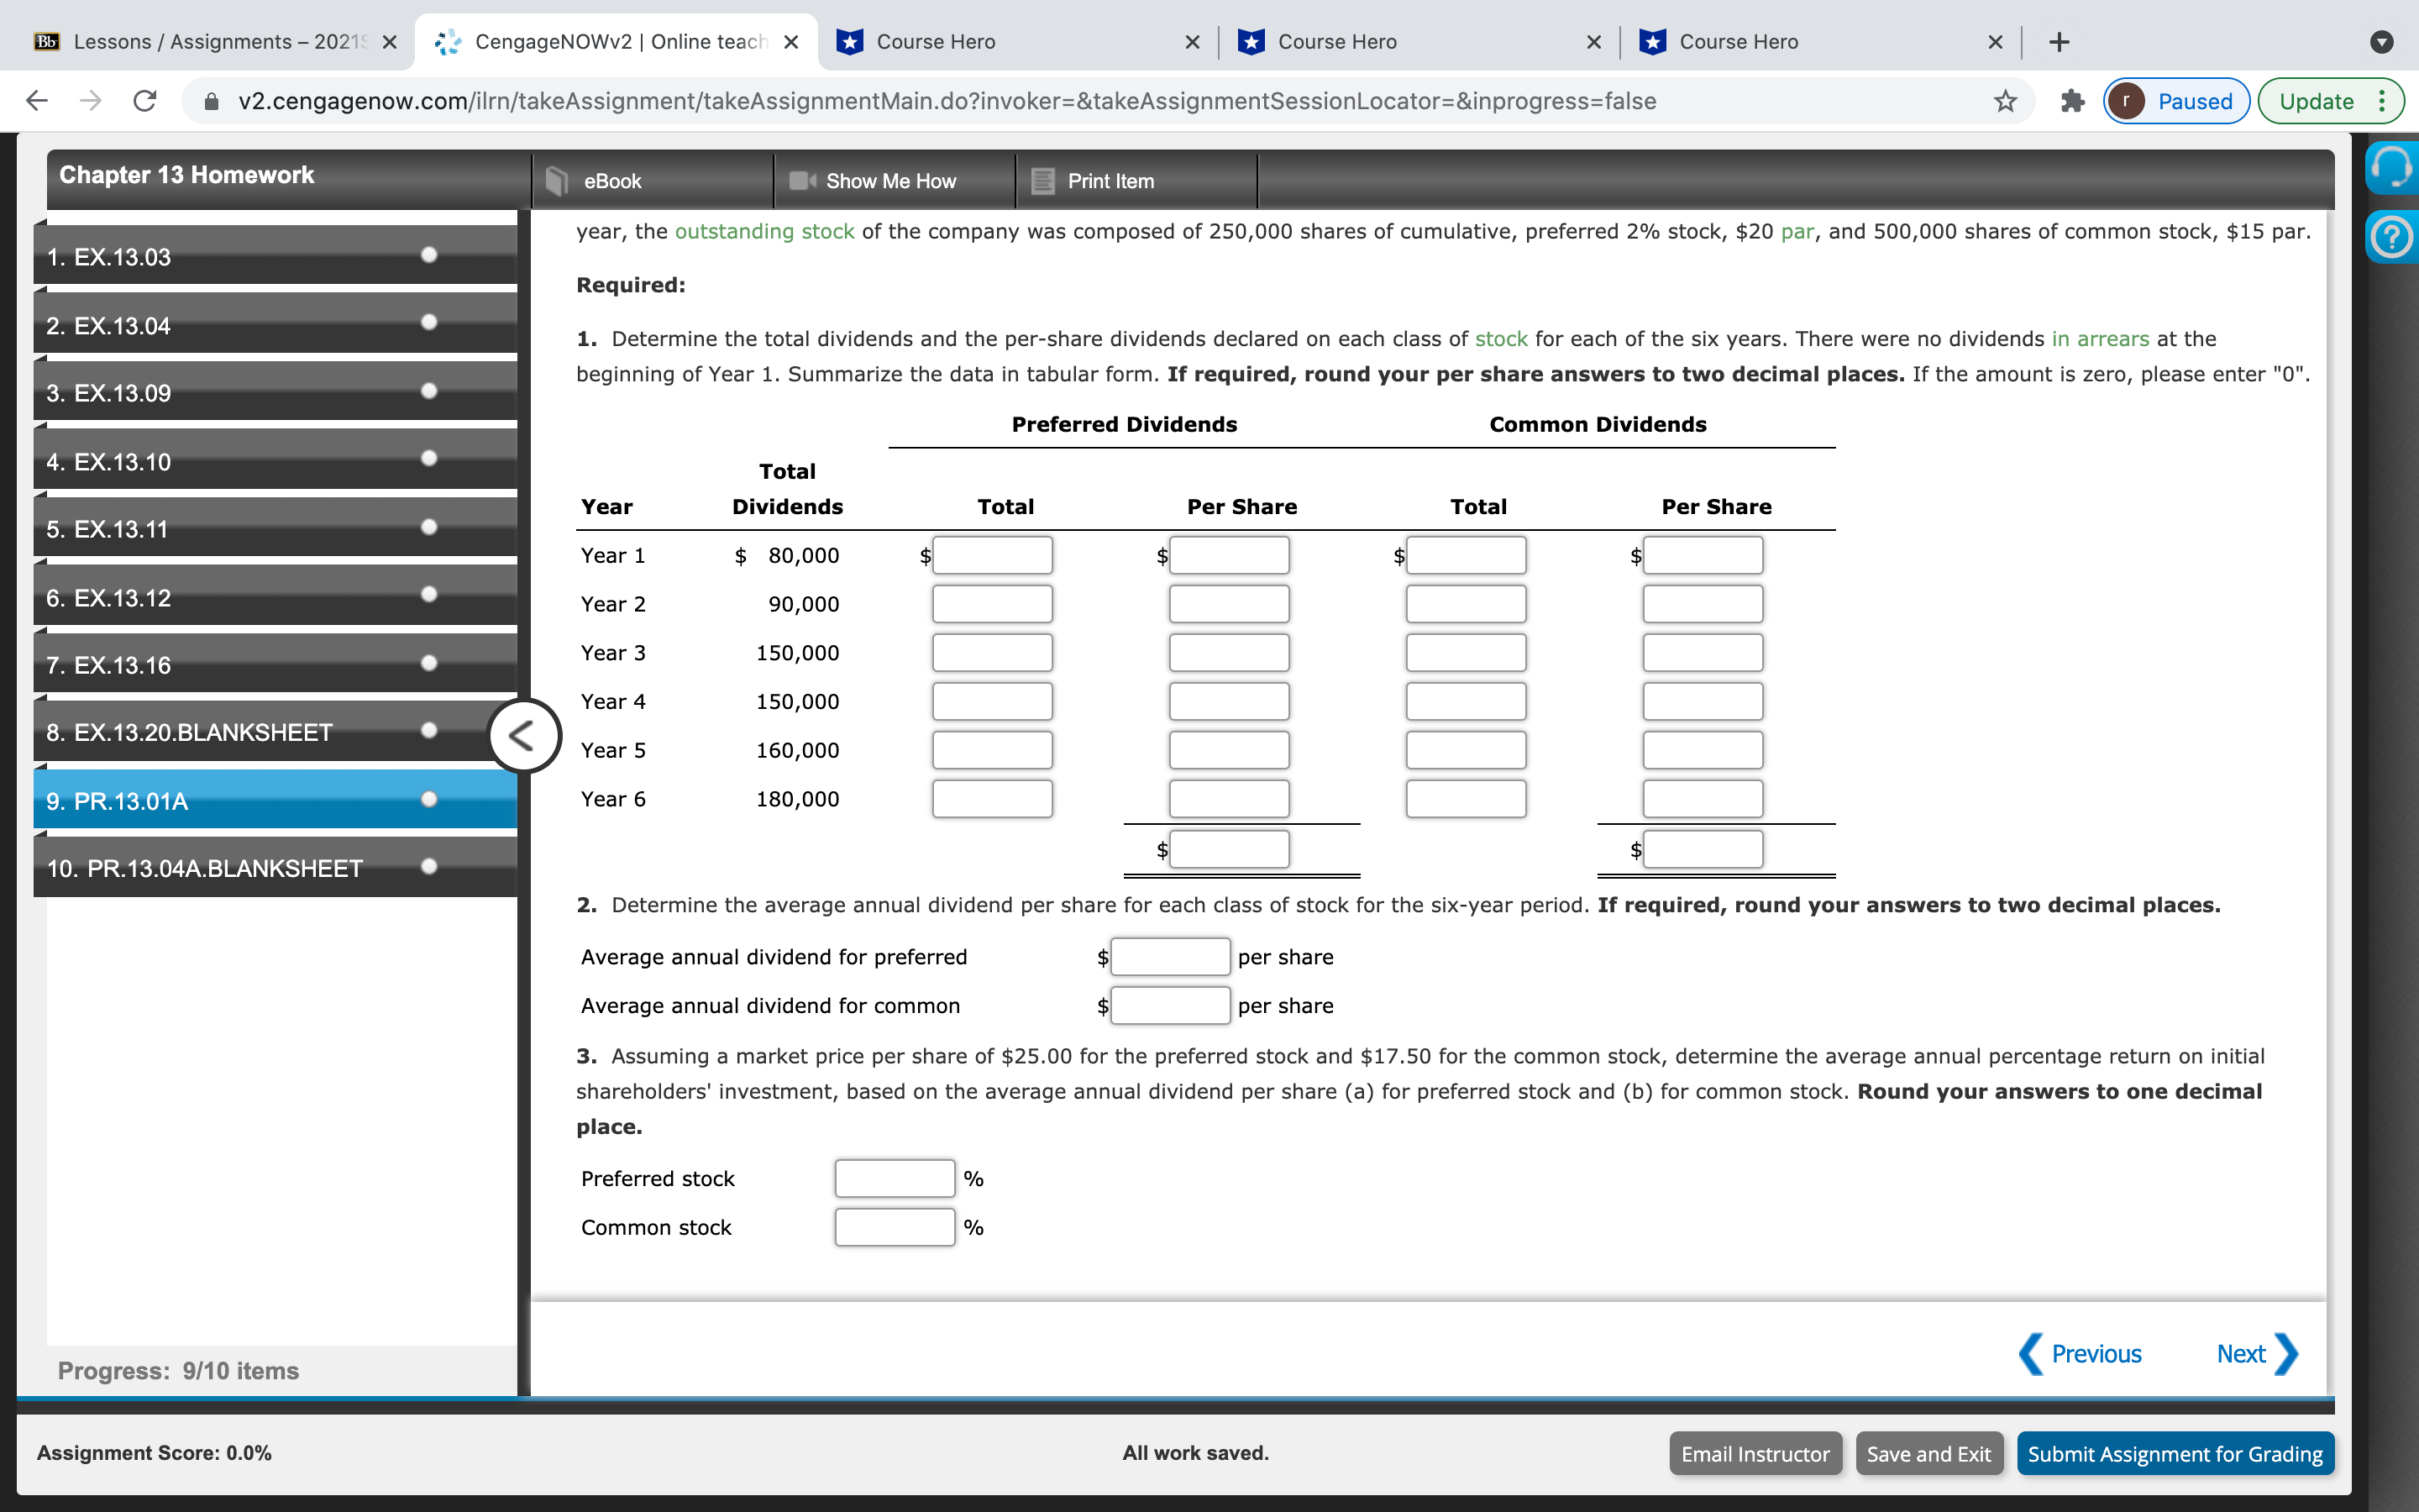
Task: Select the PR.13.04A.BLANKSHEET status dot
Action: click(x=429, y=866)
